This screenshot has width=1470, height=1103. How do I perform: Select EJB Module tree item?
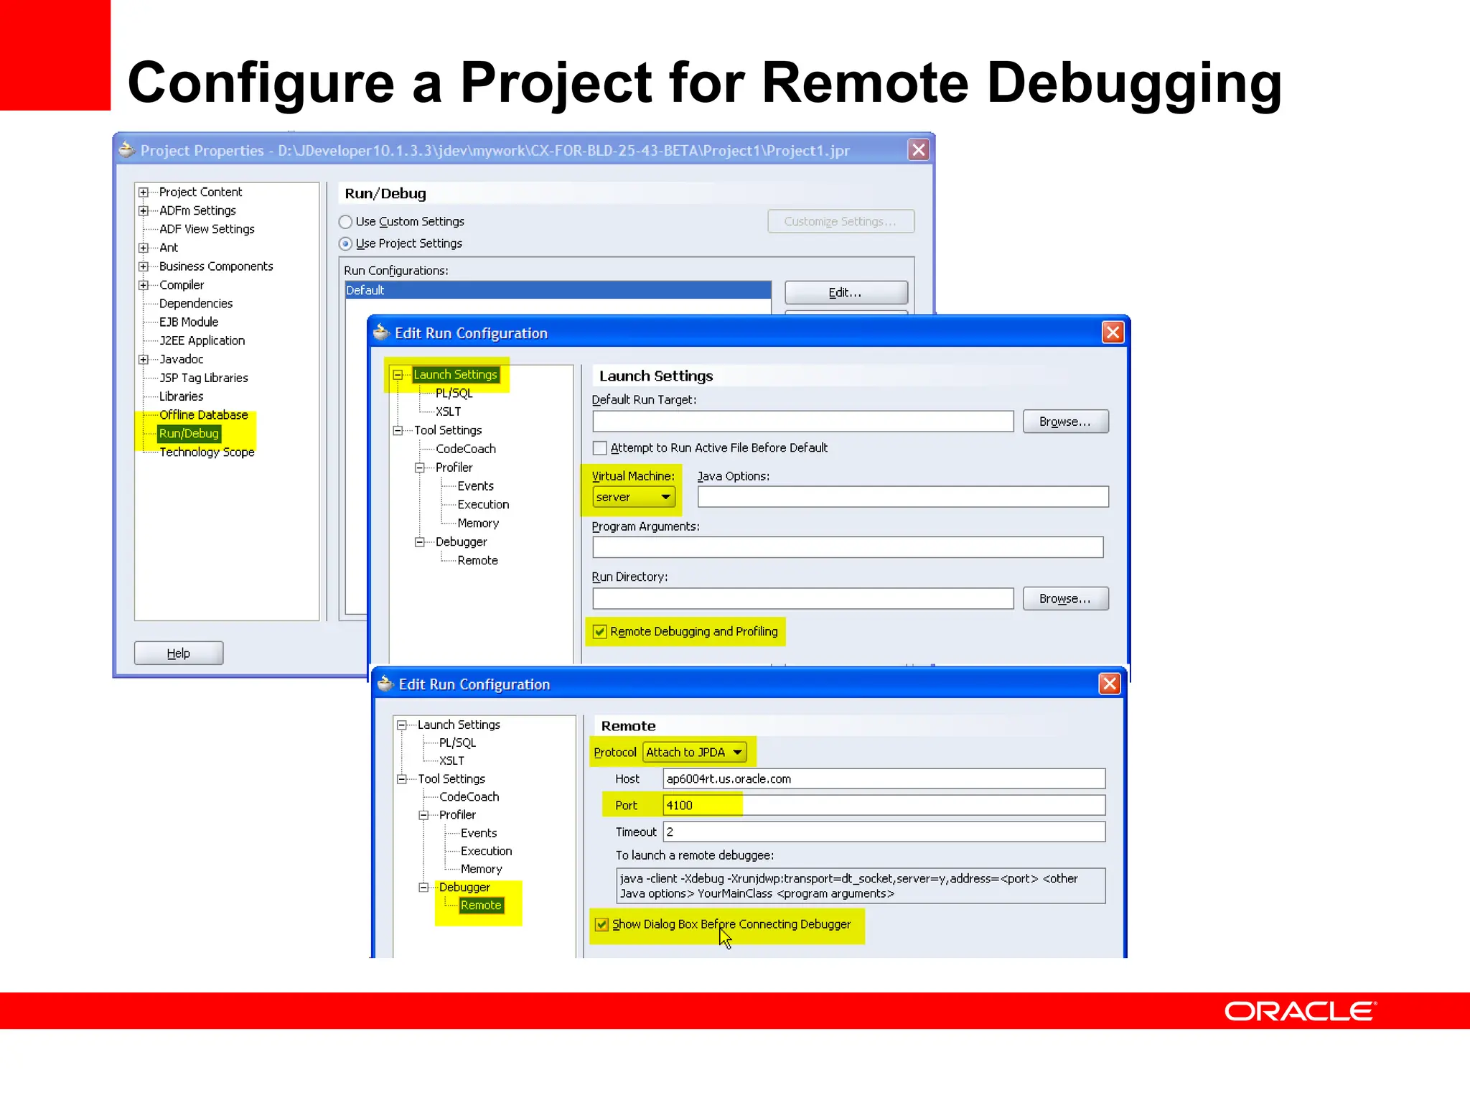click(x=189, y=322)
